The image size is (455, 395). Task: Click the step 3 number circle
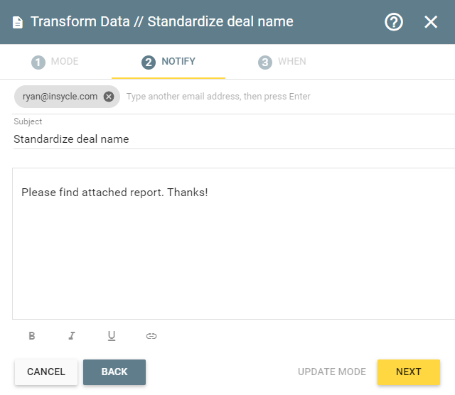[265, 63]
